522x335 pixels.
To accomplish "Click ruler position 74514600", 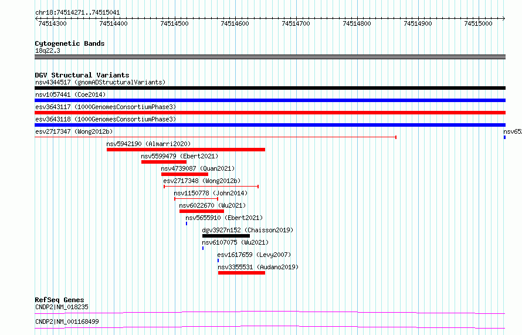I will [235, 23].
